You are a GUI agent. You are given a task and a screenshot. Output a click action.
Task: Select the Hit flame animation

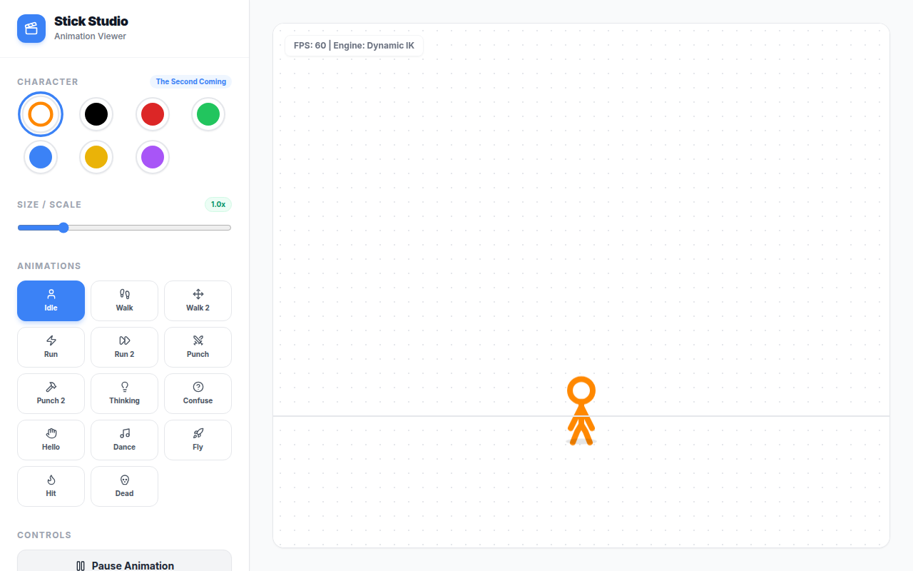tap(51, 486)
